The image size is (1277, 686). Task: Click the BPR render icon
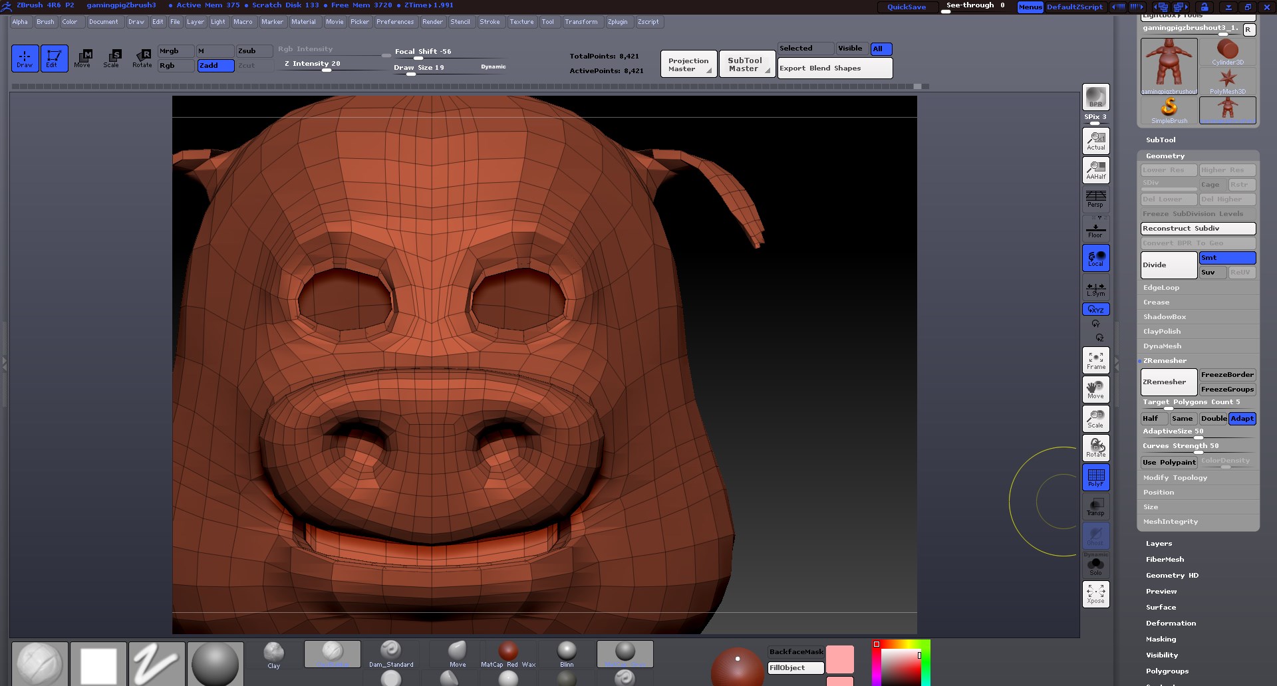point(1095,96)
